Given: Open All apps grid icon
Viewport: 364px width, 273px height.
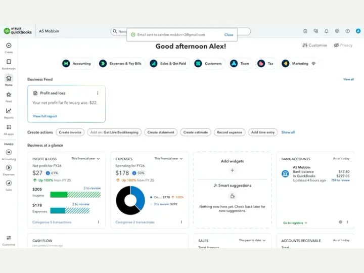Looking at the screenshot, I should 9,127.
